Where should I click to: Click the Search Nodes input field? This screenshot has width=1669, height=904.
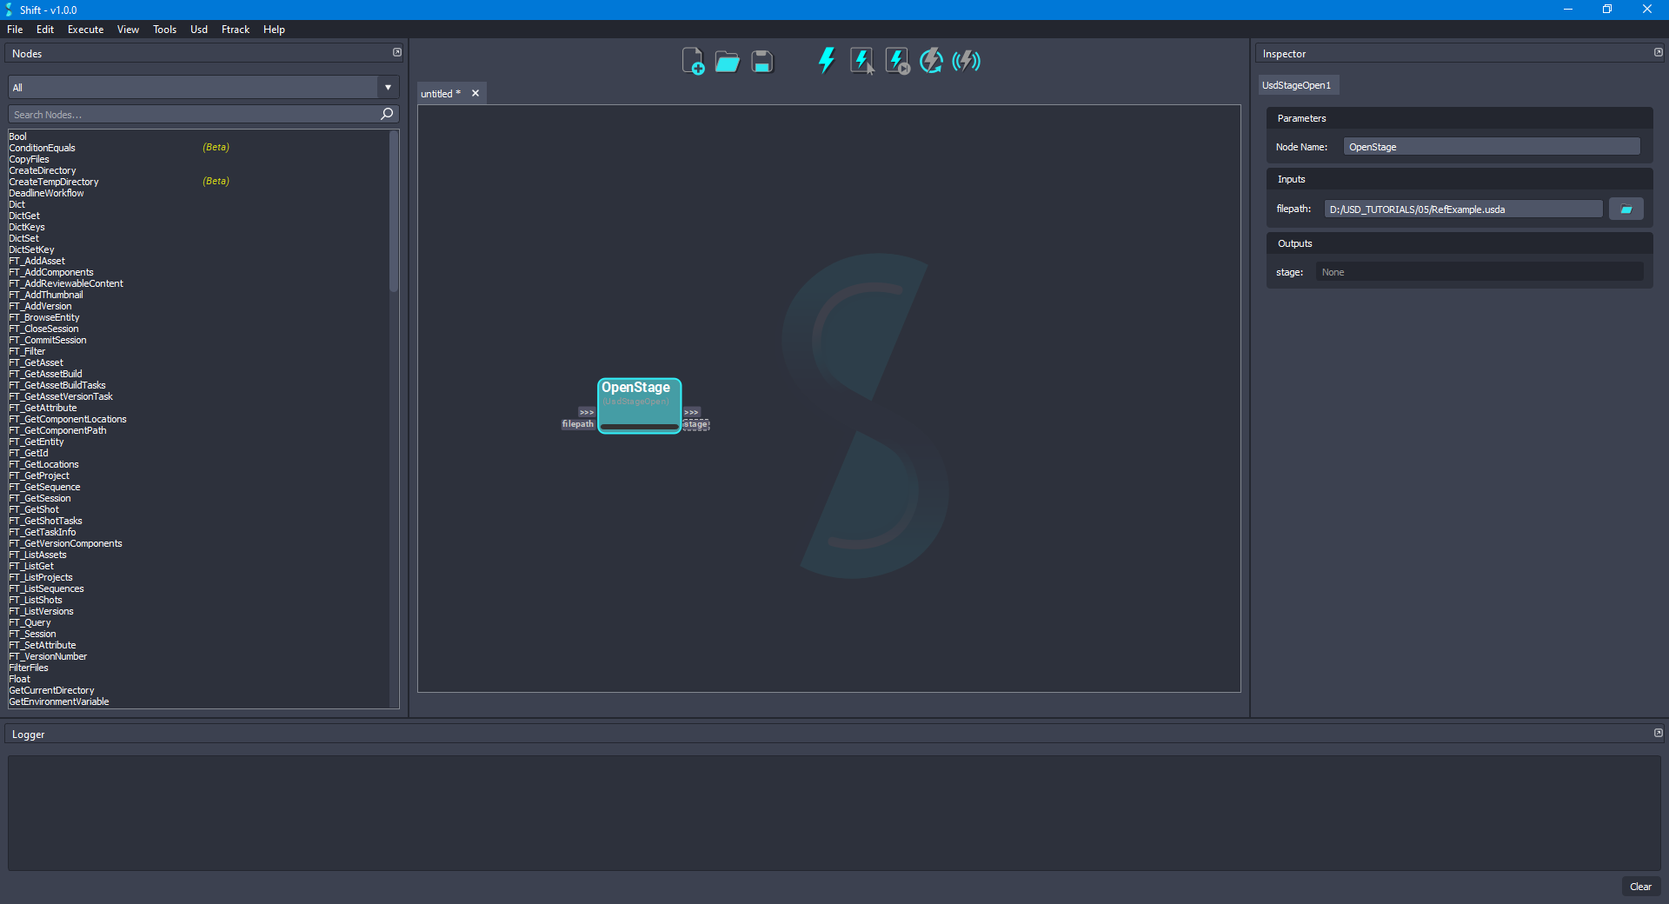coord(193,115)
